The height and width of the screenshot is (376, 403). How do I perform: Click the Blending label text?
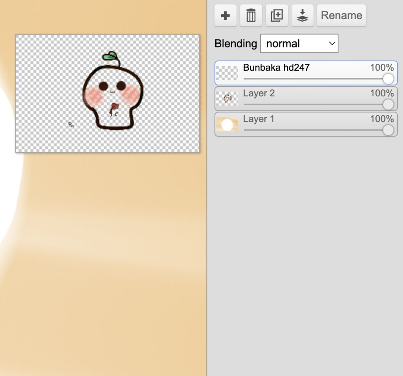click(x=236, y=44)
